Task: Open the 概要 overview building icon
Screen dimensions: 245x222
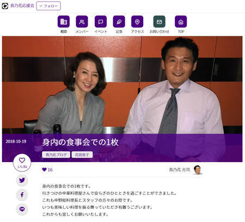Action: pyautogui.click(x=64, y=22)
